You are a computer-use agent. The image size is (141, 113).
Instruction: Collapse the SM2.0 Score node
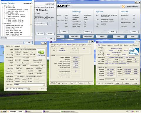[x=4, y=8]
